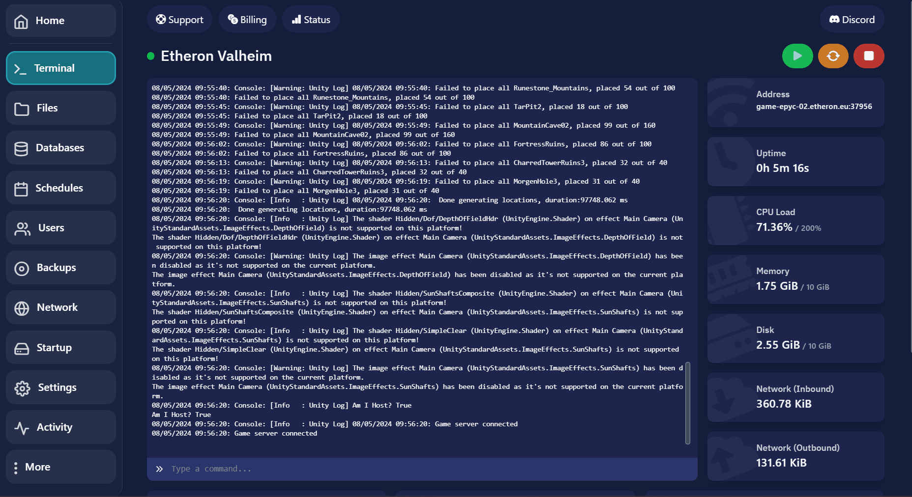Restart the server using orange button

click(833, 56)
